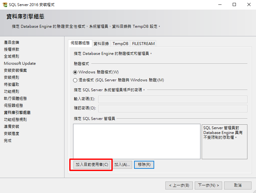Click the 移除(R) button

(144, 165)
